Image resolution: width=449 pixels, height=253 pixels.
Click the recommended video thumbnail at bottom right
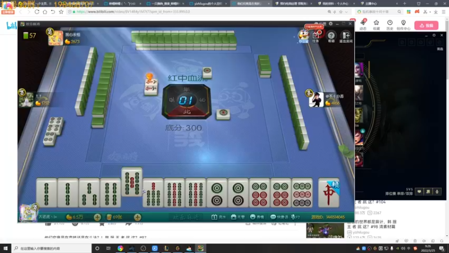pos(325,231)
